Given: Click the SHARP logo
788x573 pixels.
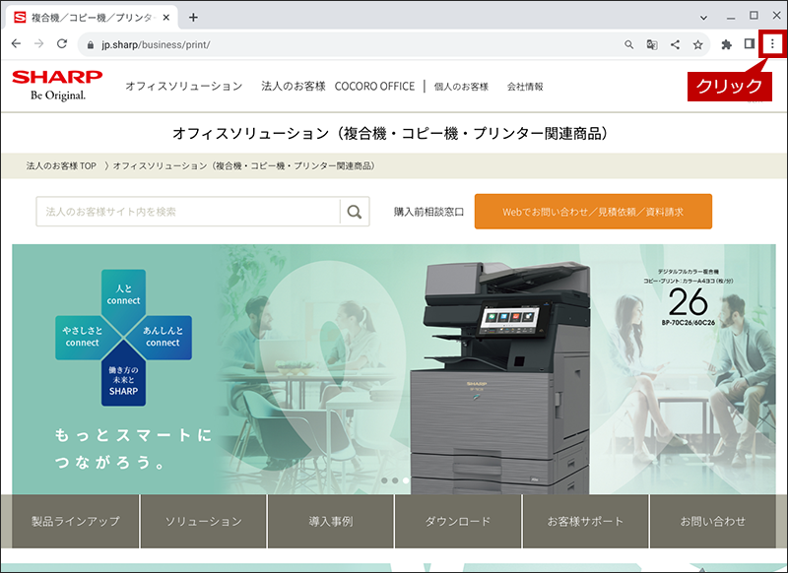Looking at the screenshot, I should tap(57, 85).
